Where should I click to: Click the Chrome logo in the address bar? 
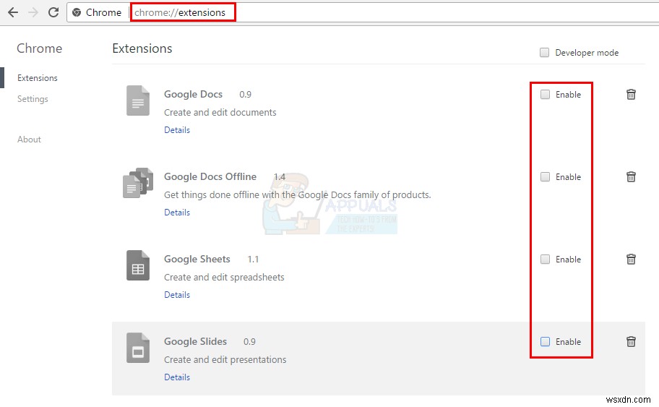click(x=77, y=12)
